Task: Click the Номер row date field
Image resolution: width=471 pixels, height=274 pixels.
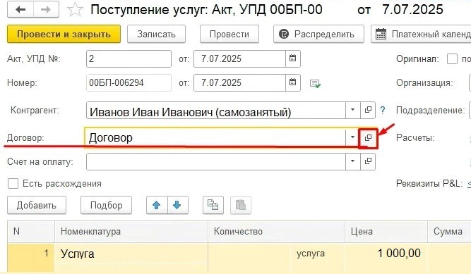Action: (239, 82)
